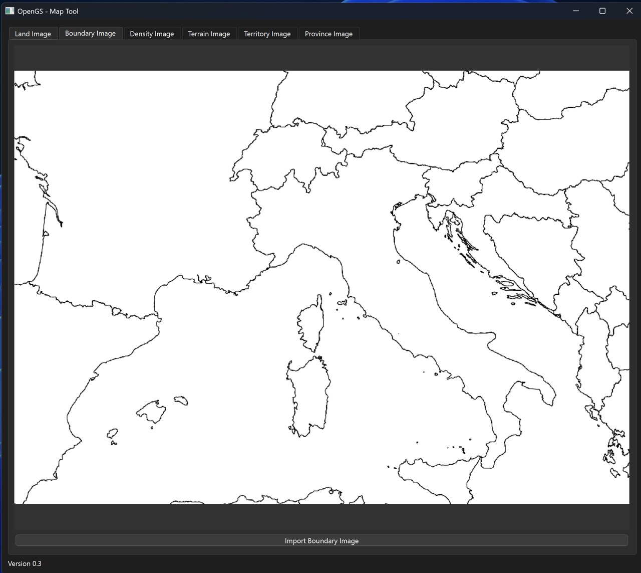Image resolution: width=641 pixels, height=573 pixels.
Task: Minimize the Map Tool window
Action: click(575, 11)
